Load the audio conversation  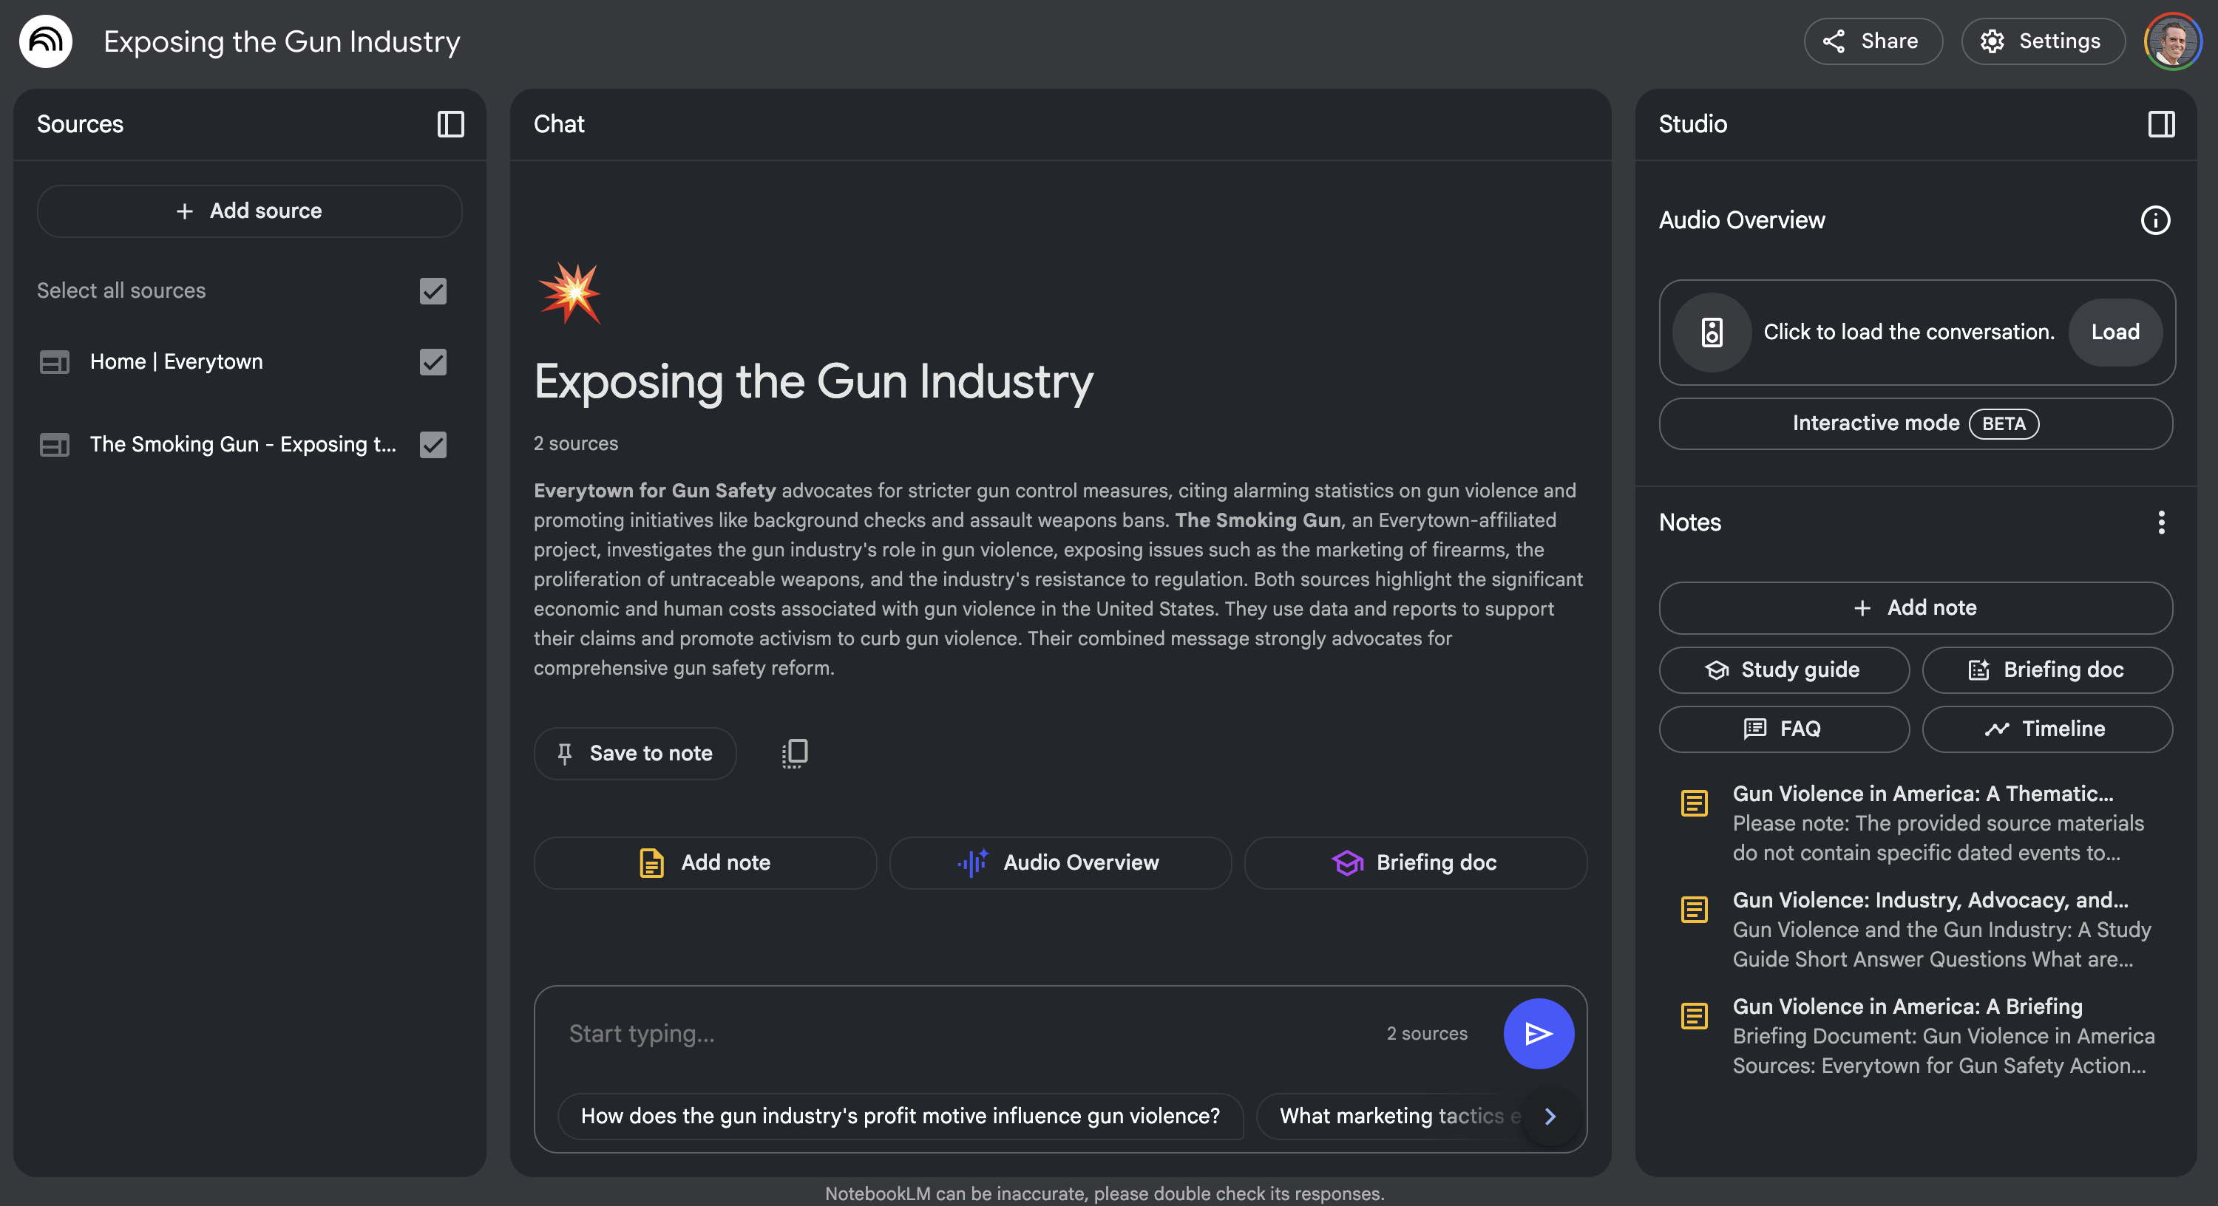tap(2114, 333)
